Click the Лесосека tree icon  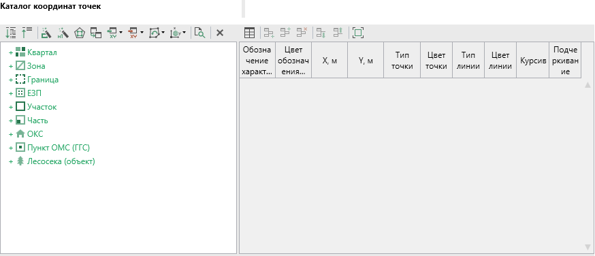click(20, 161)
